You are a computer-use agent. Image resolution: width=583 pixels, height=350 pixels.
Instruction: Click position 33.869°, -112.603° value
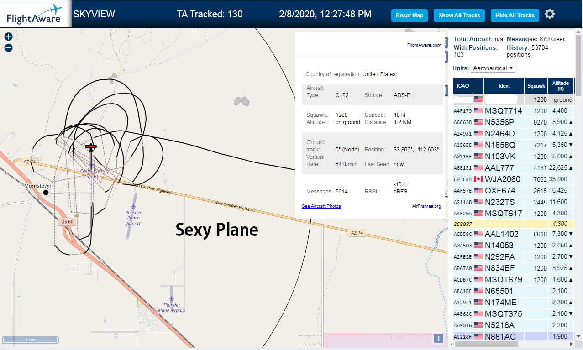[416, 150]
